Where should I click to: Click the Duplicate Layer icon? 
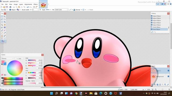(x=157, y=85)
